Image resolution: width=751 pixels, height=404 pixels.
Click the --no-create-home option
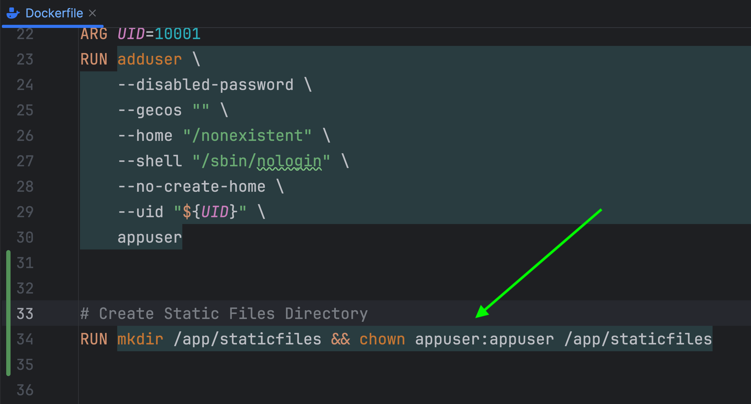191,186
